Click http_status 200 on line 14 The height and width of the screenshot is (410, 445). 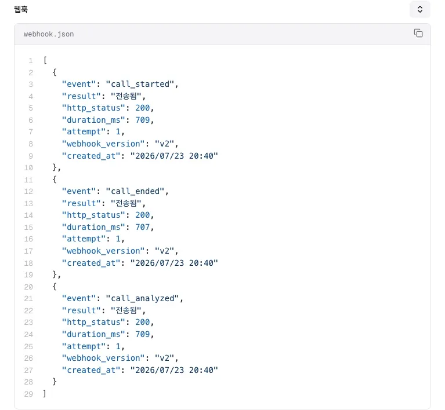(x=143, y=215)
